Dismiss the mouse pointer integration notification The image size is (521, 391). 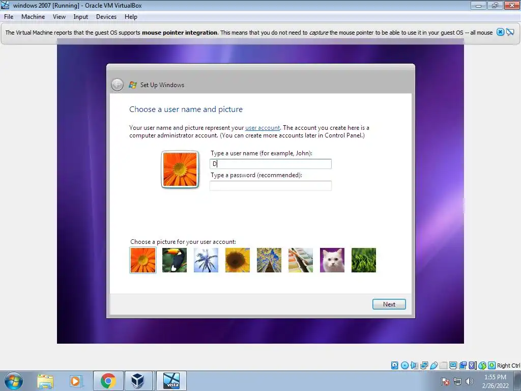(500, 32)
